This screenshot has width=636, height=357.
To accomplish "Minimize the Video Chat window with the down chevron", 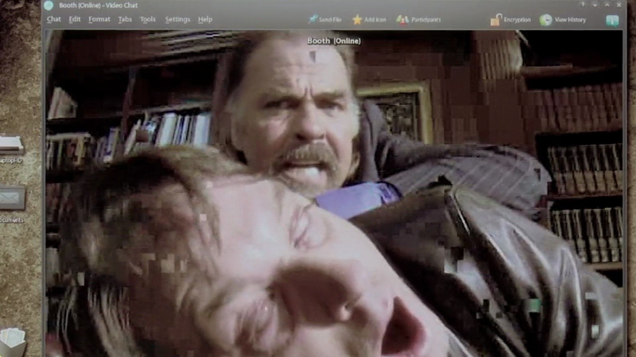I will coord(595,4).
